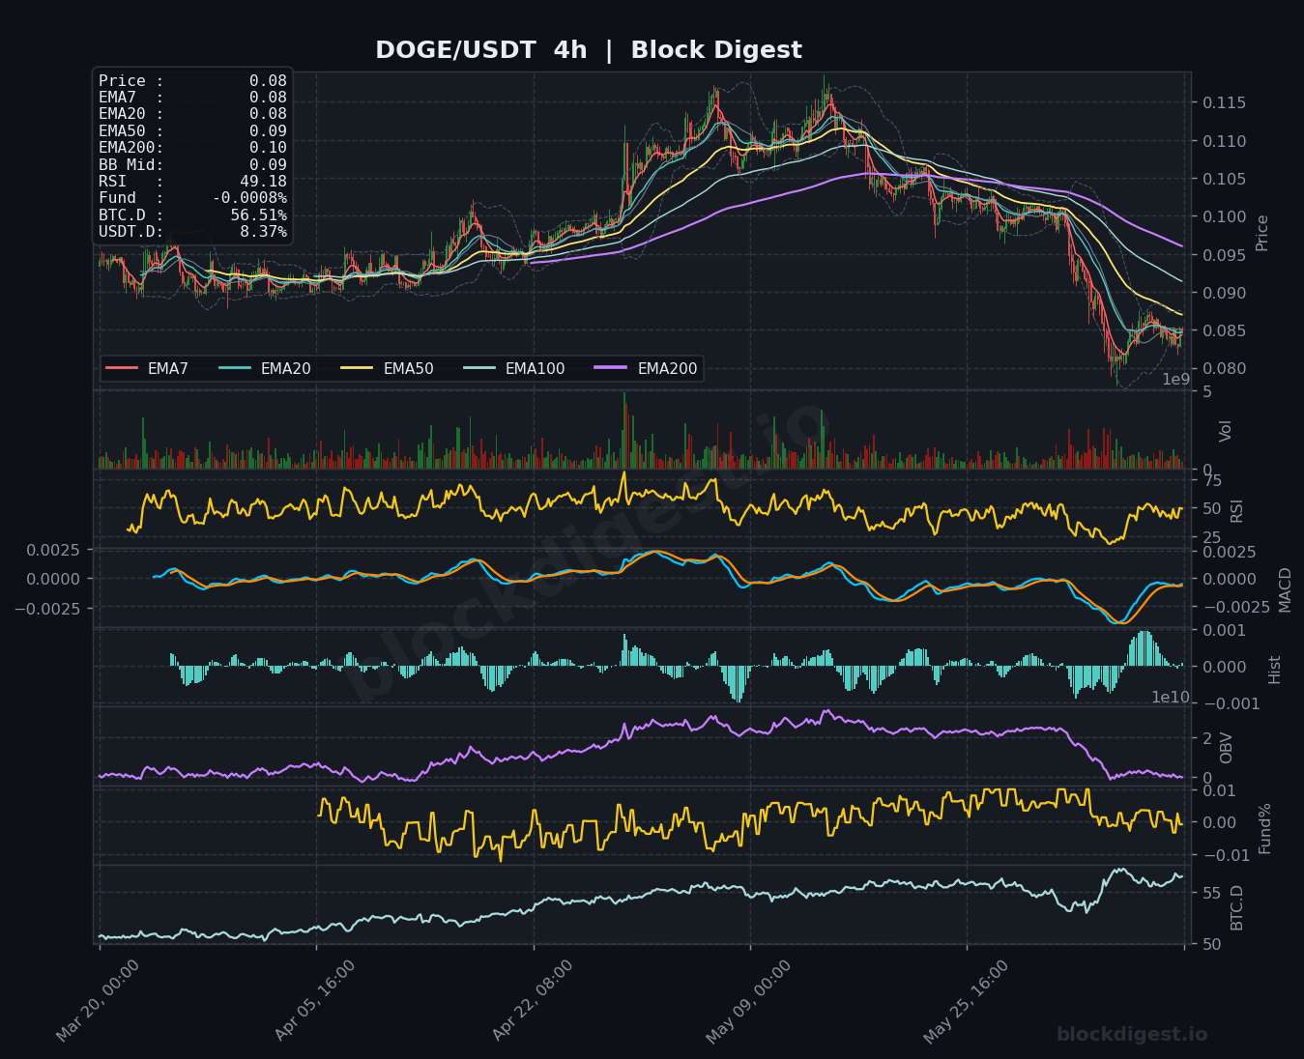The image size is (1304, 1059).
Task: Click the RSI axis label
Action: click(x=1237, y=510)
